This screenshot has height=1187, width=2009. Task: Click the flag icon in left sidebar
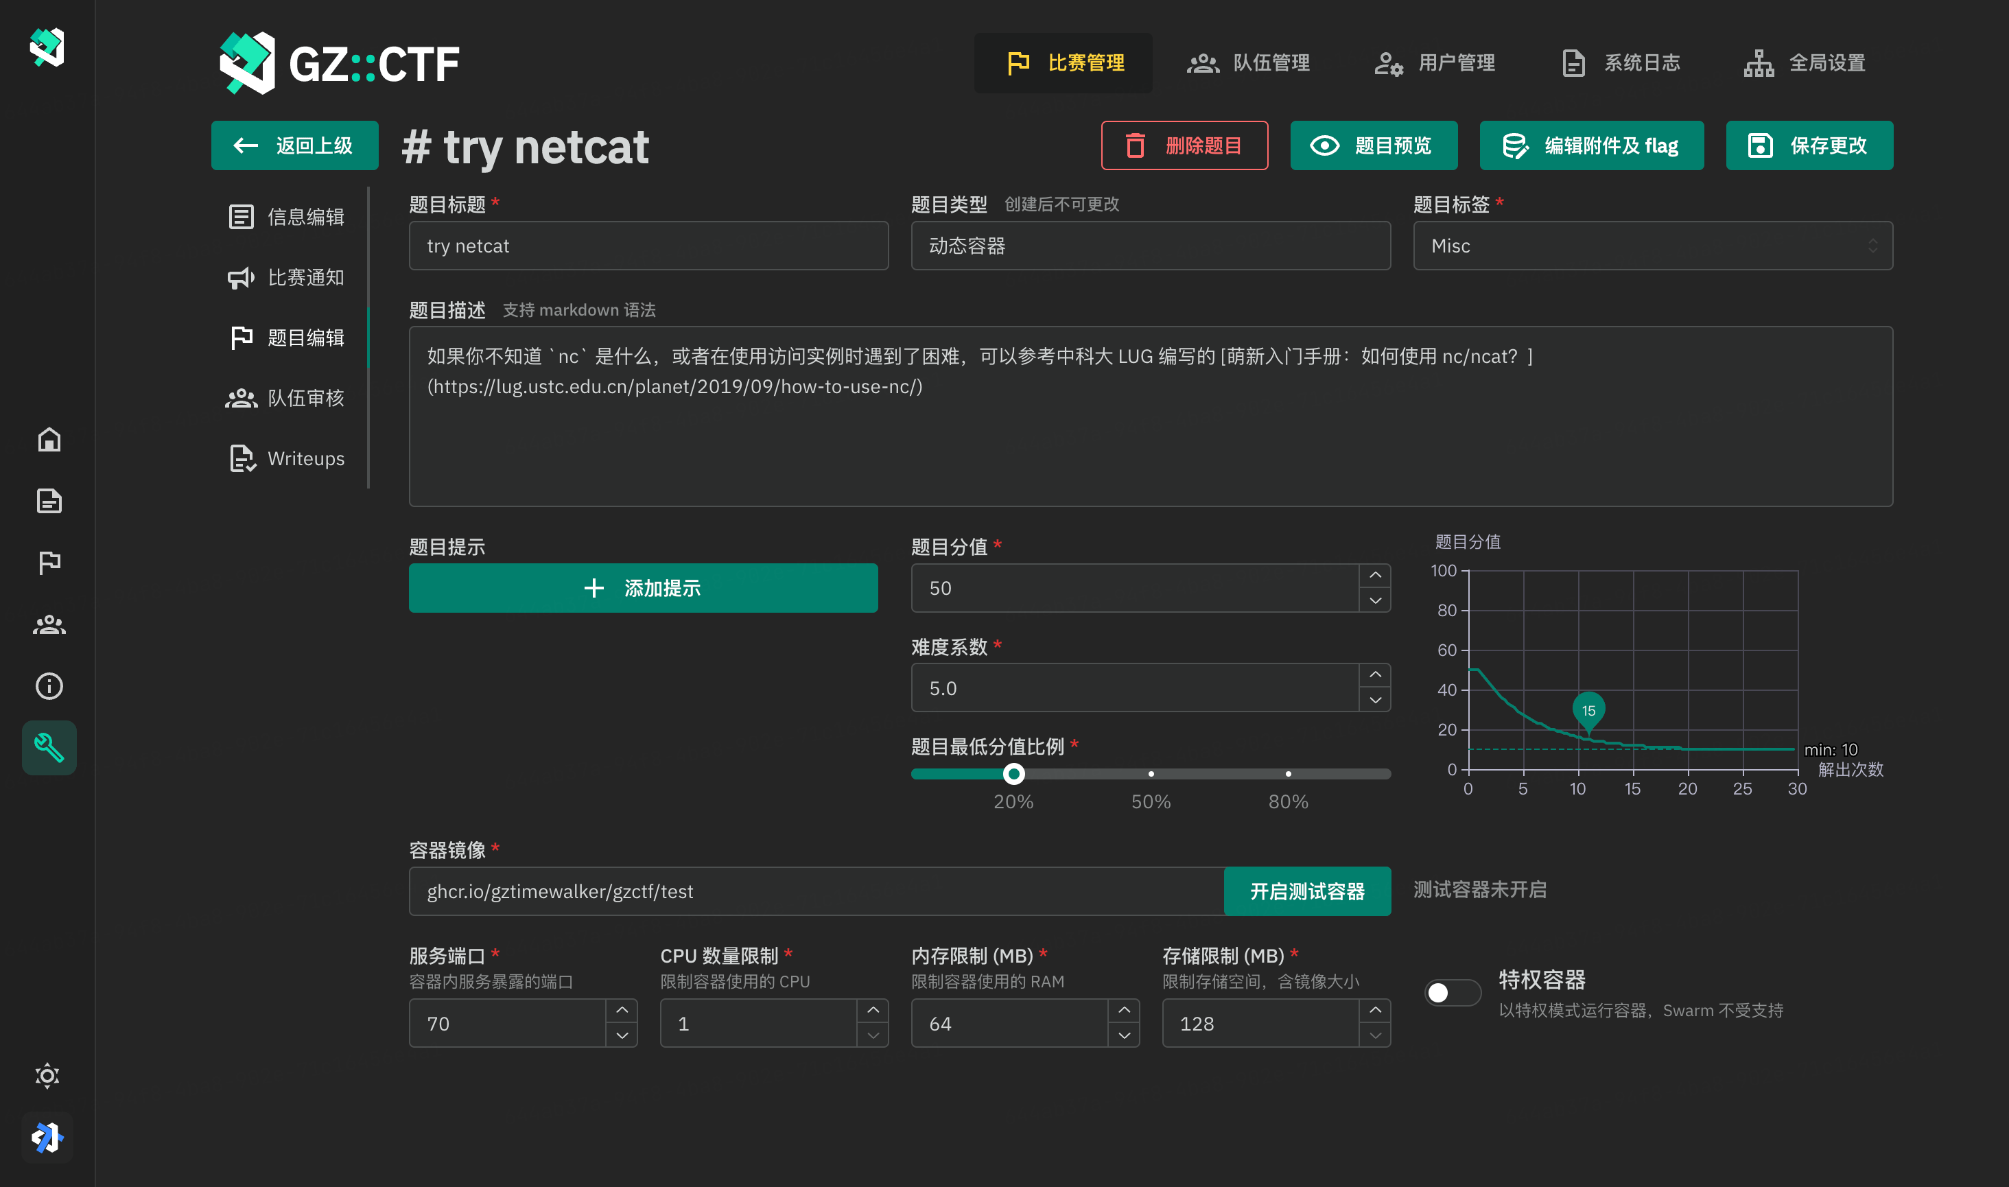pyautogui.click(x=49, y=563)
